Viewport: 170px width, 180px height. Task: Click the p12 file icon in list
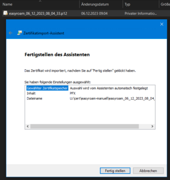pyautogui.click(x=6, y=13)
